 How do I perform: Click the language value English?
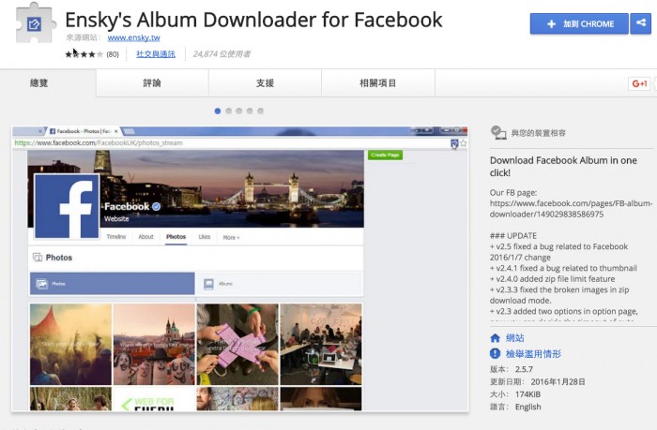pos(527,407)
